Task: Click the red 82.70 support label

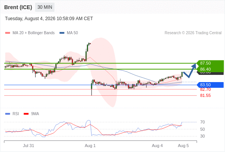Action: 205,90
